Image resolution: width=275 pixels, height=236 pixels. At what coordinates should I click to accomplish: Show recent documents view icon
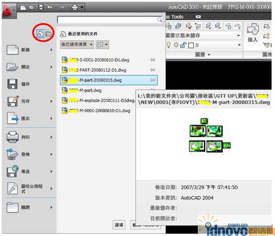tap(40, 34)
